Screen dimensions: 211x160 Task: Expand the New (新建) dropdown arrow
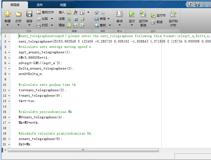coord(8,25)
